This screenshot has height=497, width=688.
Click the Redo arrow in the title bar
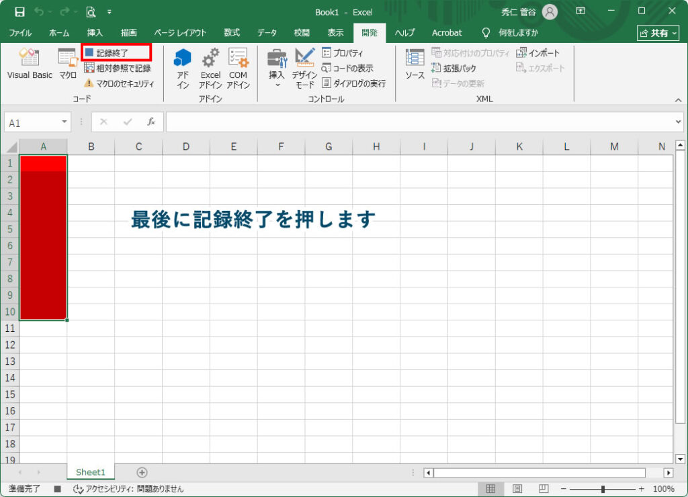(x=64, y=12)
